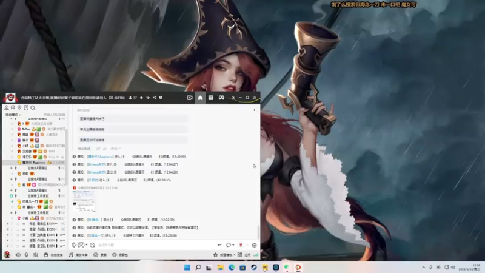Open the 频道模板 channel template menu
The height and width of the screenshot is (273, 485).
224,255
